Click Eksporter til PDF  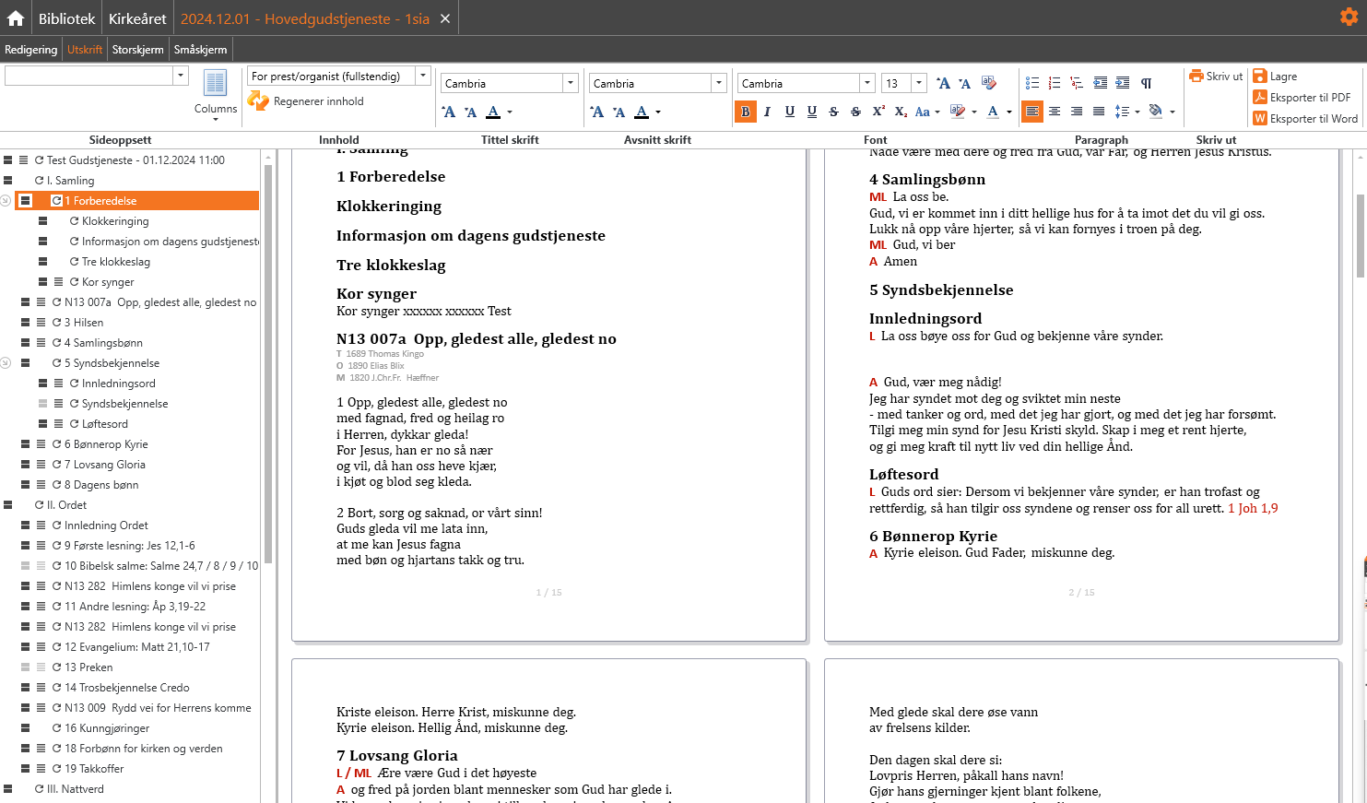click(1302, 98)
